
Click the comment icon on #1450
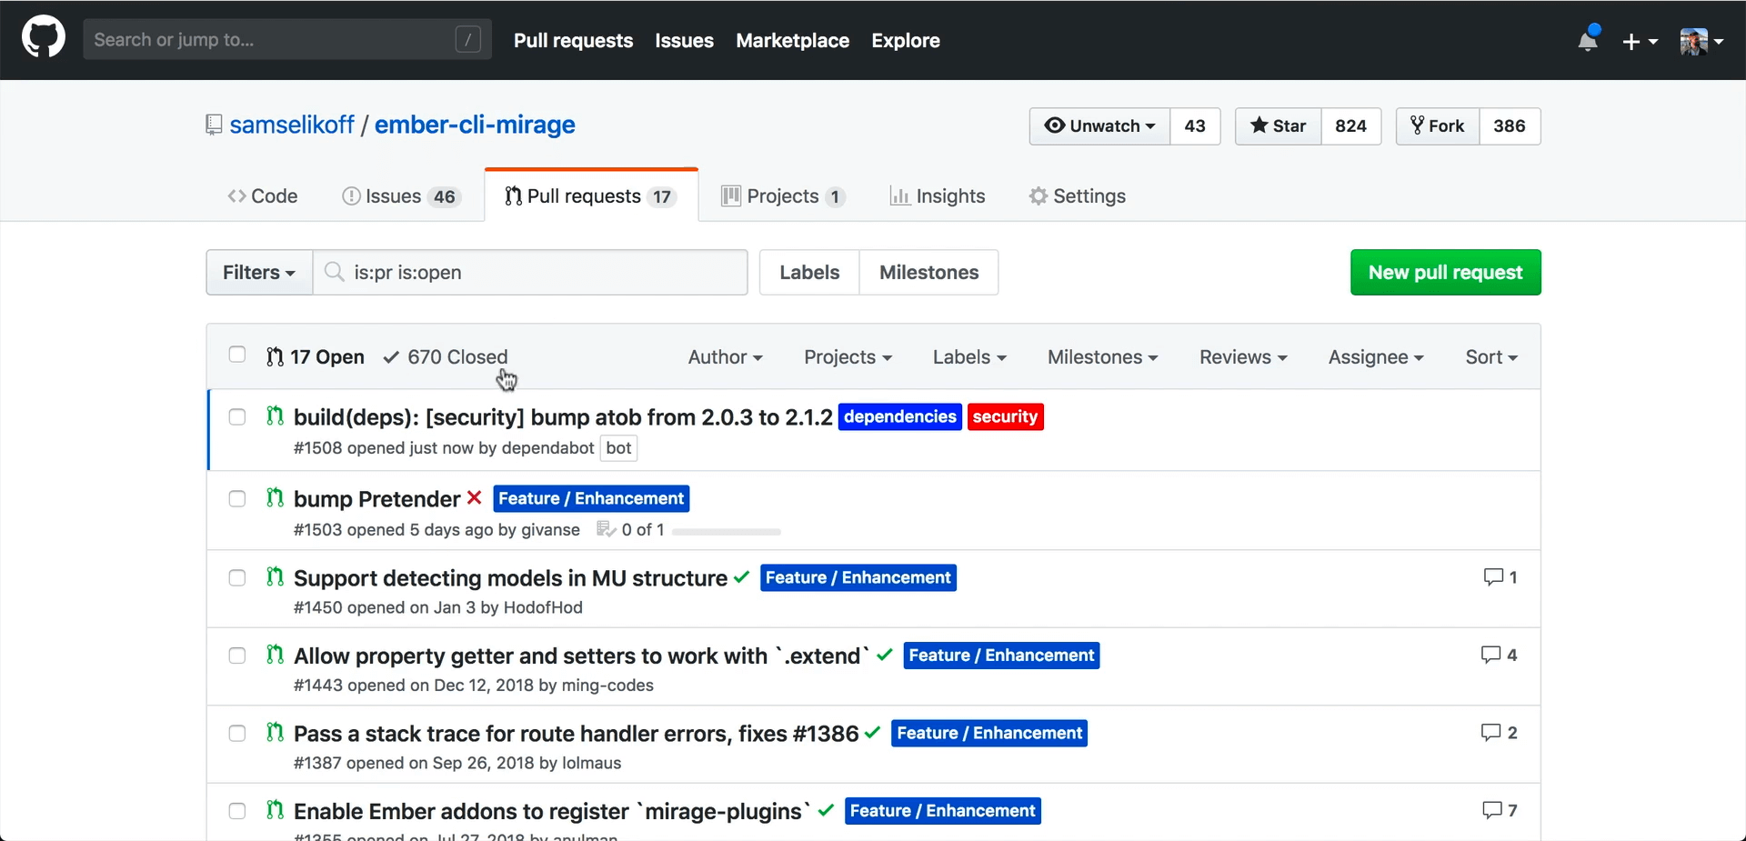(1492, 577)
